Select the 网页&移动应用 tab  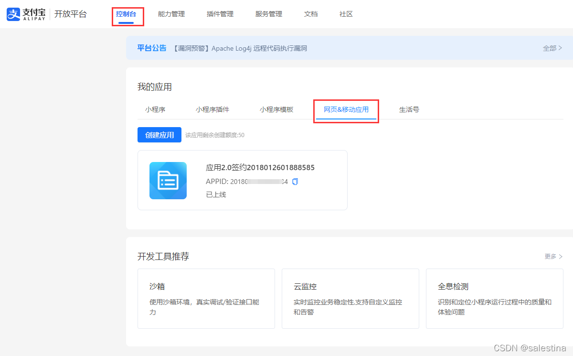click(346, 109)
